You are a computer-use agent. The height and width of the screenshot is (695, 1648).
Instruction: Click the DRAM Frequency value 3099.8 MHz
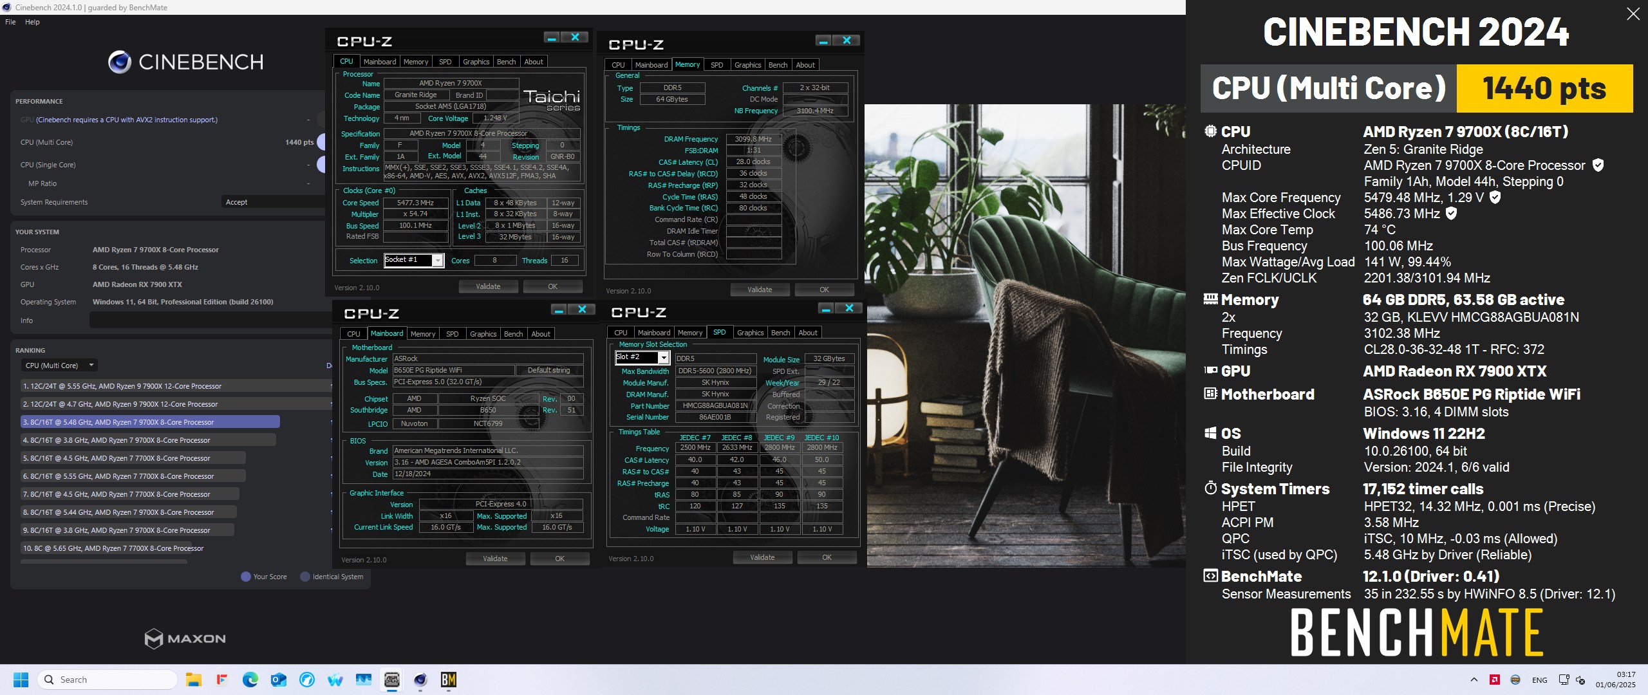[x=753, y=139]
